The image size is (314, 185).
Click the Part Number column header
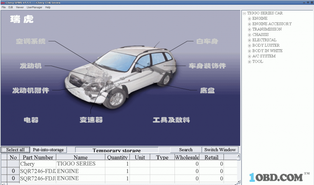(38, 157)
